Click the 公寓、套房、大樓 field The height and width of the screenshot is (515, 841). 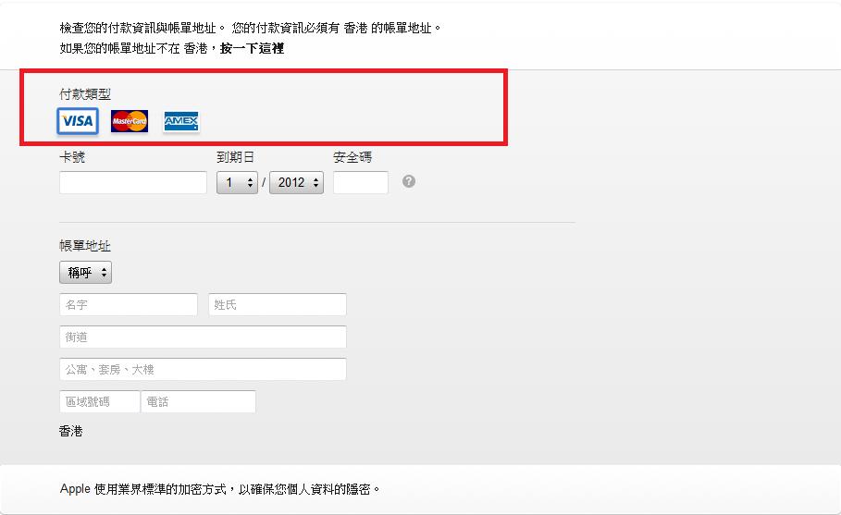(x=203, y=369)
